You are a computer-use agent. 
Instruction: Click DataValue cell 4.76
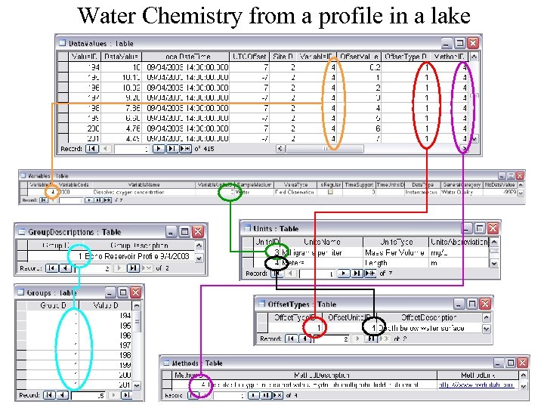point(121,128)
